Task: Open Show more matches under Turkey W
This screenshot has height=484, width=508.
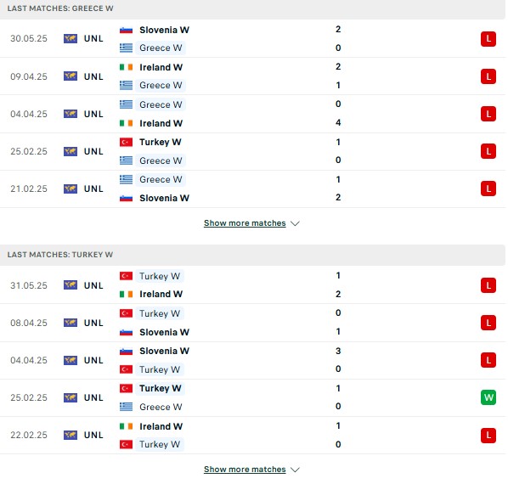Action: click(245, 469)
